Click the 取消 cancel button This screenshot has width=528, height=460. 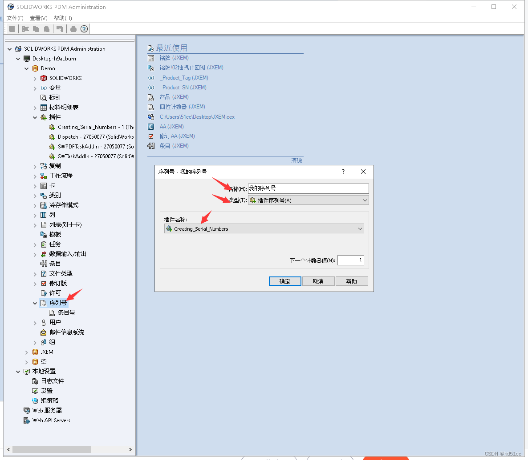pyautogui.click(x=318, y=281)
